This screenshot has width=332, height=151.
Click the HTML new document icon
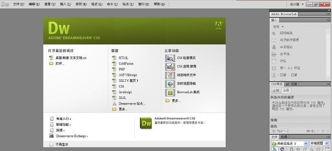coord(114,58)
